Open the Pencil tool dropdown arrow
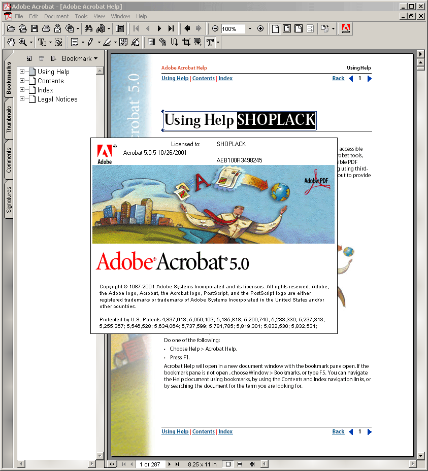 click(x=99, y=42)
